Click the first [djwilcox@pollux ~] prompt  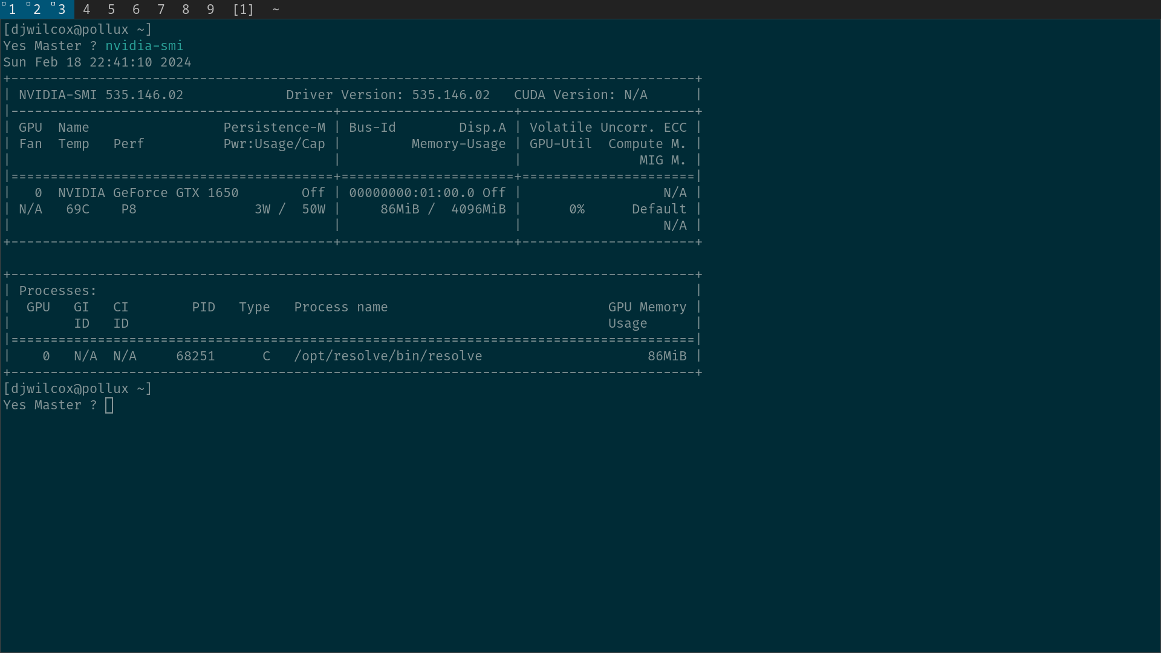tap(77, 30)
